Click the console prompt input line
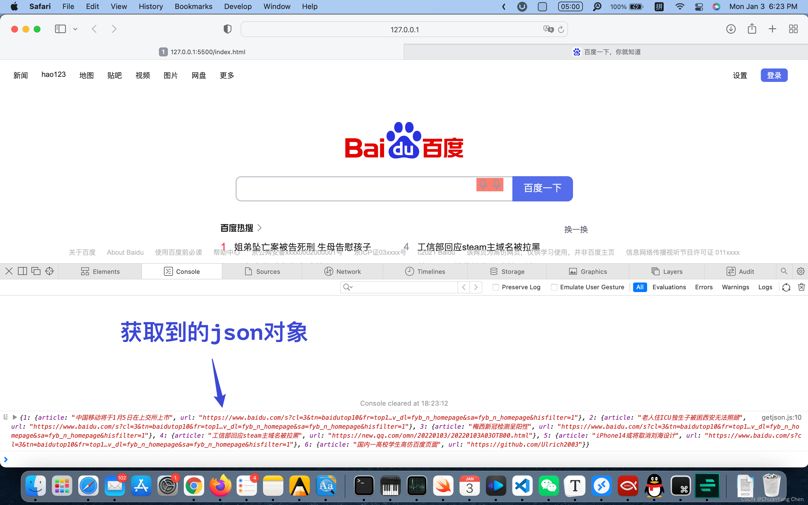 click(x=404, y=460)
